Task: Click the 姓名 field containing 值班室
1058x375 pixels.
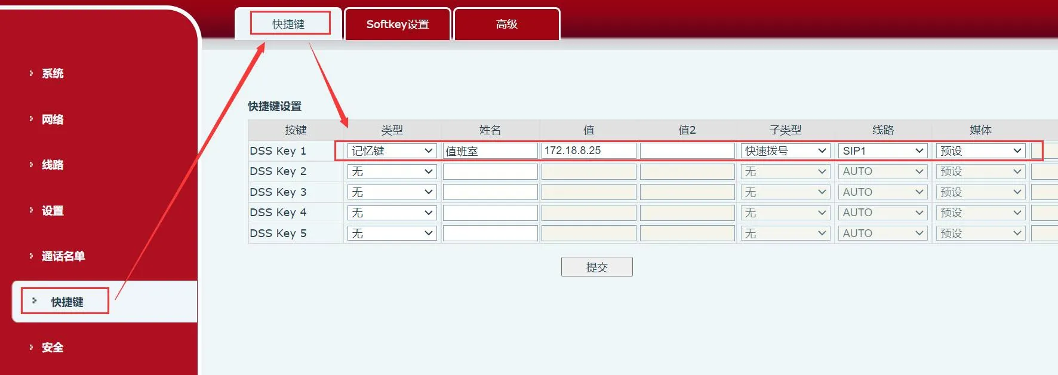Action: (x=490, y=151)
